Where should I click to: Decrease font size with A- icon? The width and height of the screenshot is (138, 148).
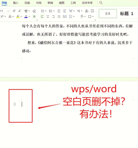20,11
